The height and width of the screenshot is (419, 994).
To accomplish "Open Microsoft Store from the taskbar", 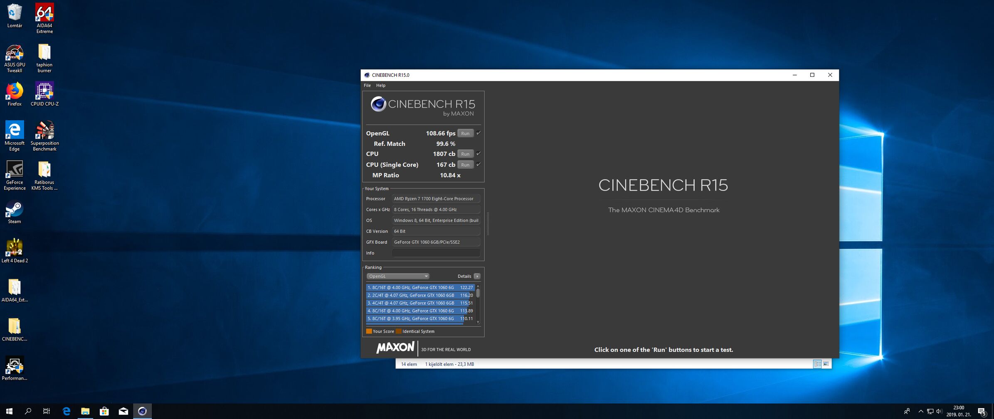I will tap(104, 411).
